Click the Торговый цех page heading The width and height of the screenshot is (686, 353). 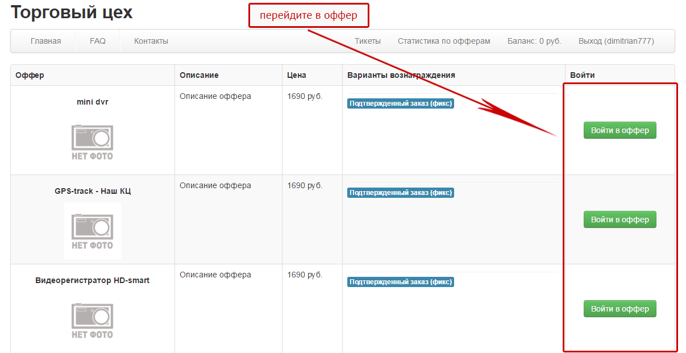click(71, 12)
